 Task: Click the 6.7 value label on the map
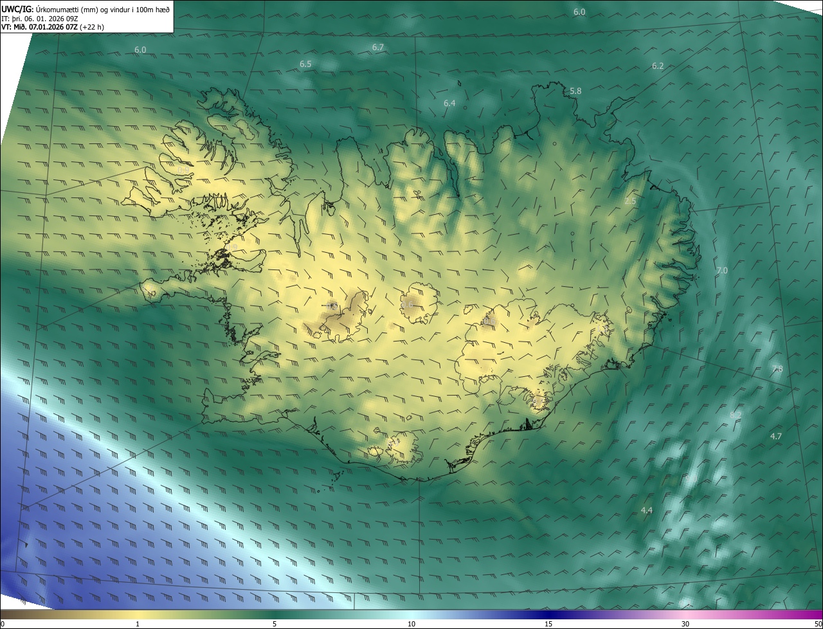(x=378, y=47)
